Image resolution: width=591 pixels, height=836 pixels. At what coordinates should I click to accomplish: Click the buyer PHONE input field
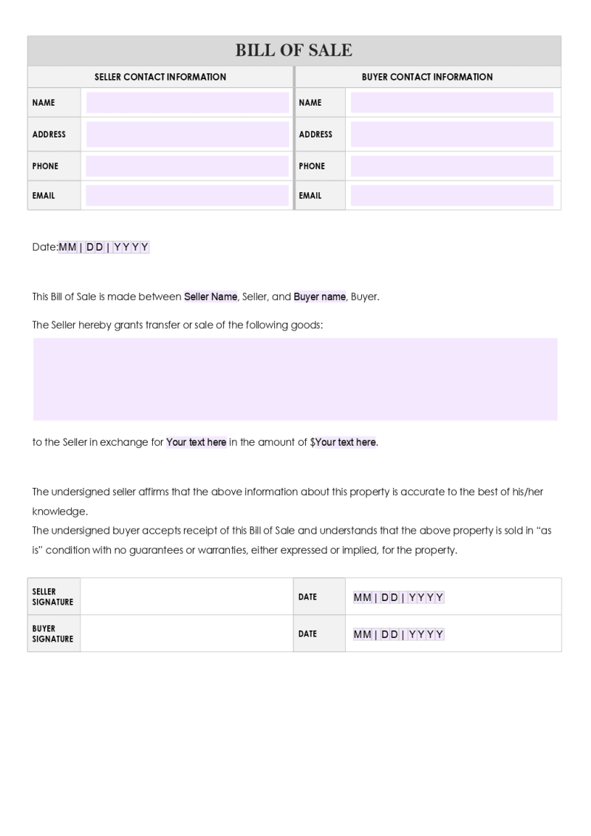click(x=452, y=166)
